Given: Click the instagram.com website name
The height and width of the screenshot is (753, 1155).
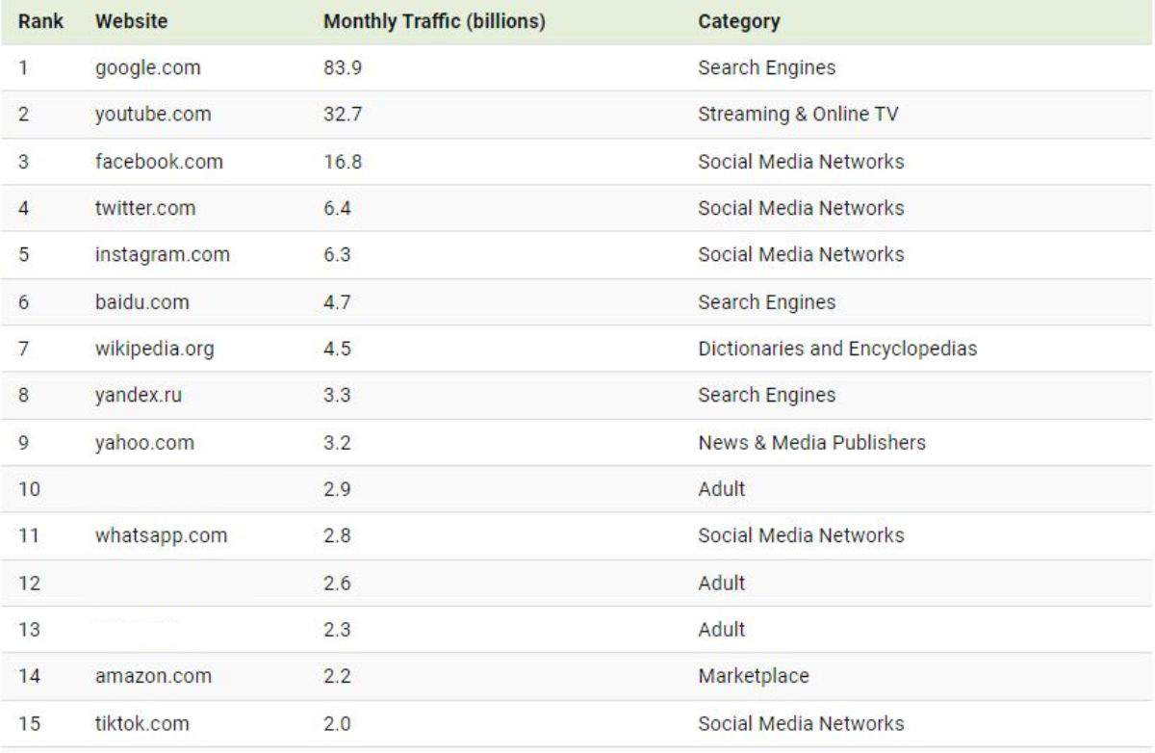Looking at the screenshot, I should (162, 255).
